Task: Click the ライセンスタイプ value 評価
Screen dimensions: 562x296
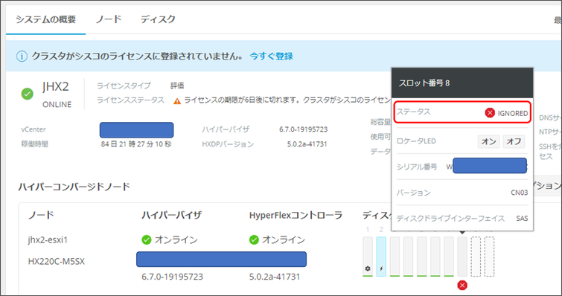Action: point(177,86)
